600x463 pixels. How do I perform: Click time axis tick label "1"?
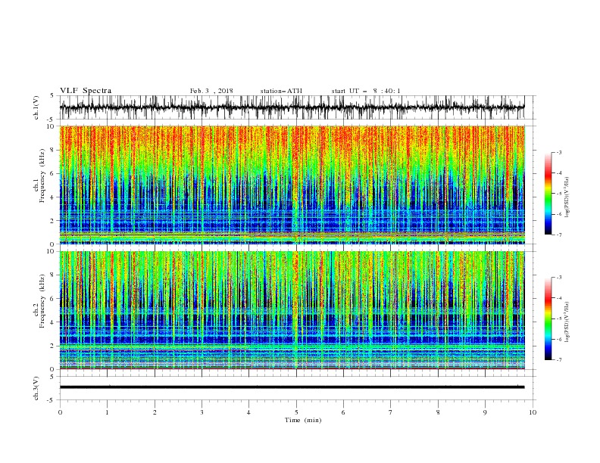pos(107,412)
